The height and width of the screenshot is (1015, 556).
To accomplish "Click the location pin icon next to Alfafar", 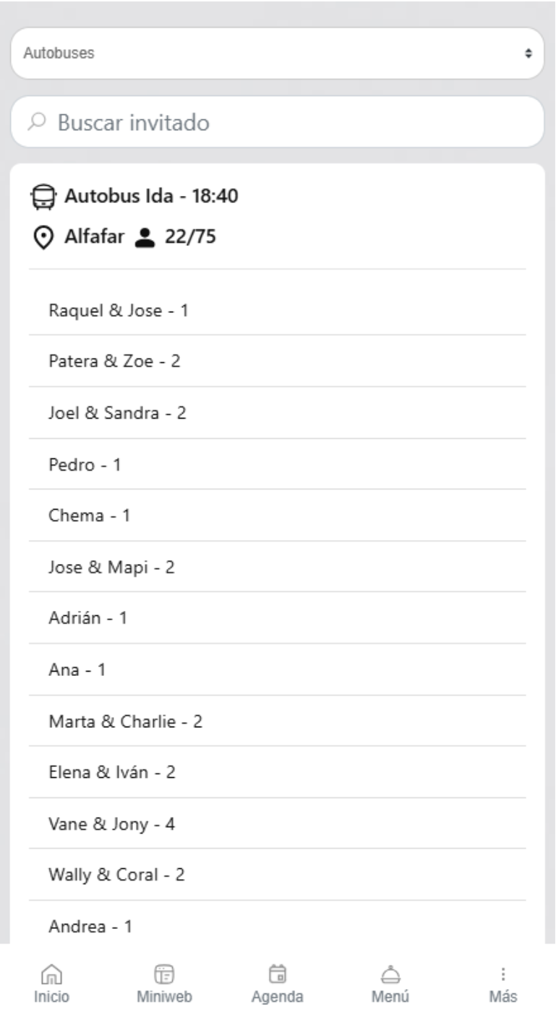I will point(43,238).
